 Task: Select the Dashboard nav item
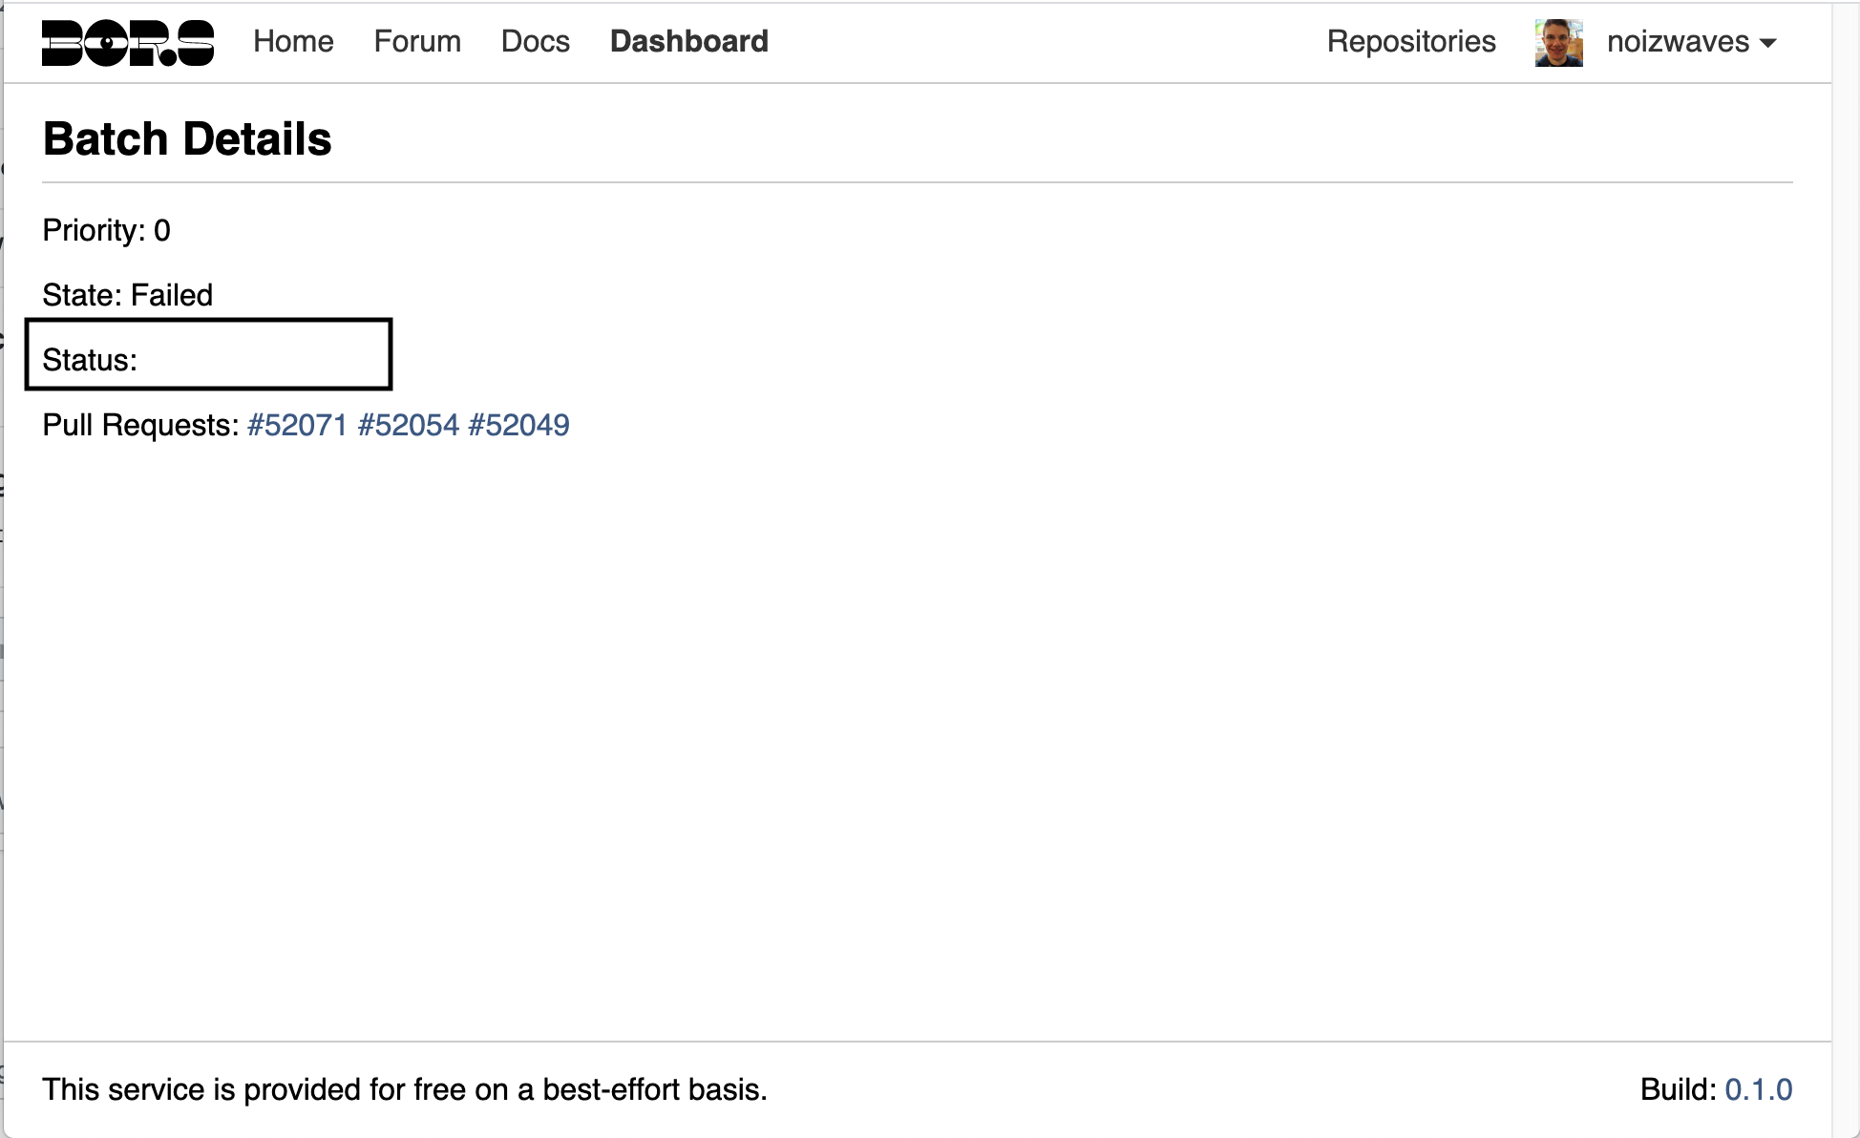pyautogui.click(x=688, y=42)
